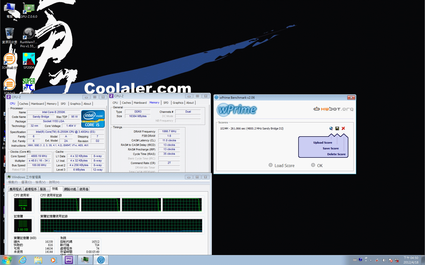Switch to CPU tab in the Memory CPU-Z window
This screenshot has width=425, height=265.
pos(115,103)
